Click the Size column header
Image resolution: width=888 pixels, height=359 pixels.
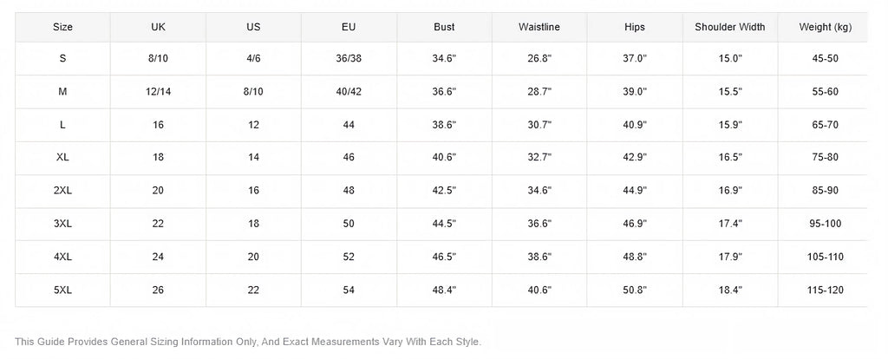tap(62, 27)
